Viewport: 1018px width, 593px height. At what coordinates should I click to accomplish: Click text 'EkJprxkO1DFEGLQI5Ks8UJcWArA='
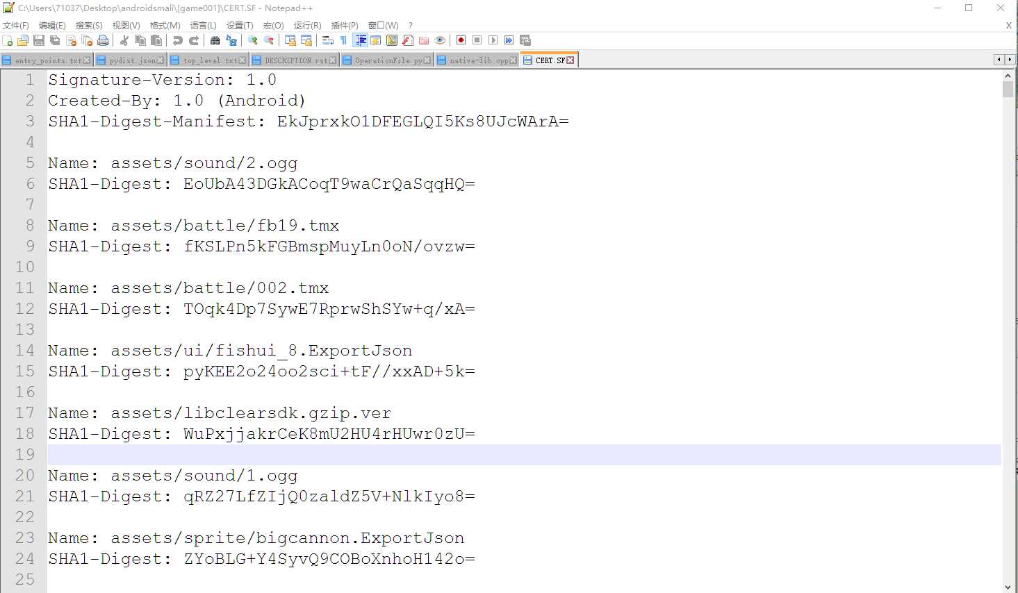pyautogui.click(x=422, y=122)
